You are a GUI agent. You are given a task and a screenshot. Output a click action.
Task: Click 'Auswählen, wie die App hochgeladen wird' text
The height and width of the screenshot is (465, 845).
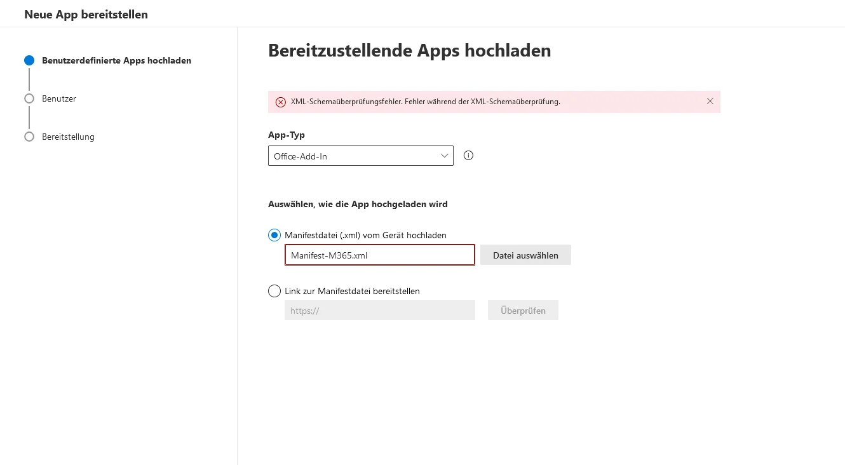[x=358, y=205]
